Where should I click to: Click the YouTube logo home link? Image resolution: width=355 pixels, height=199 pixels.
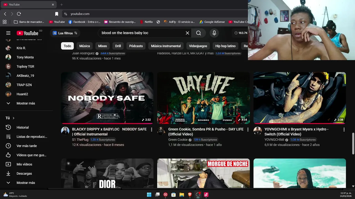click(27, 33)
